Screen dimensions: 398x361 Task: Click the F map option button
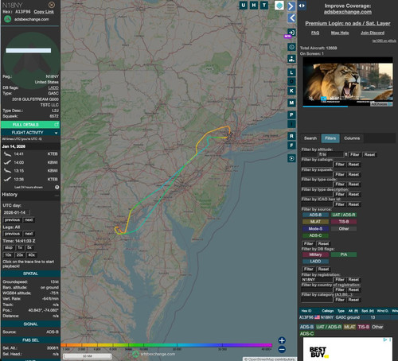291,146
